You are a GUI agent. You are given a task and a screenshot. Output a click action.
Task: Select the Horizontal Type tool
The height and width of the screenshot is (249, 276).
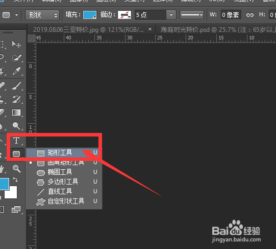coord(16,141)
